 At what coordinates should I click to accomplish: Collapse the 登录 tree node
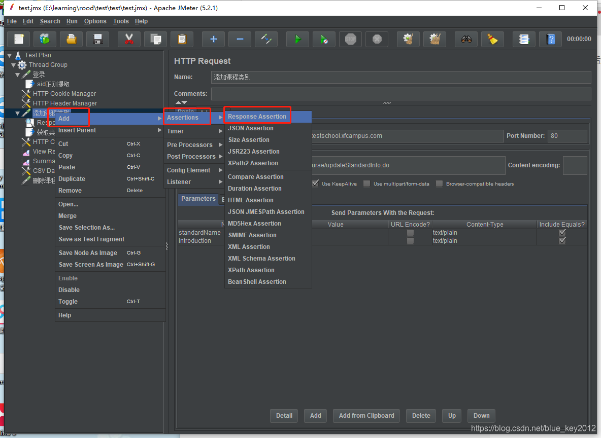click(18, 75)
